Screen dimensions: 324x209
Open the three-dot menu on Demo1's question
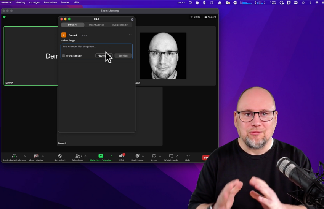pyautogui.click(x=130, y=35)
